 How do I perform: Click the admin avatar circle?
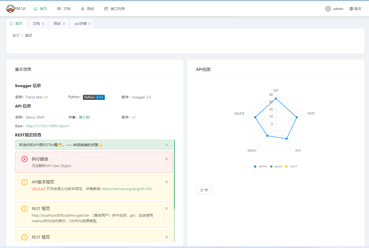click(x=328, y=9)
